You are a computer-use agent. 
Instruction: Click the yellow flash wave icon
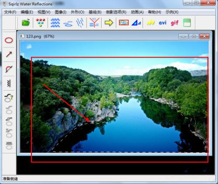click(x=150, y=23)
